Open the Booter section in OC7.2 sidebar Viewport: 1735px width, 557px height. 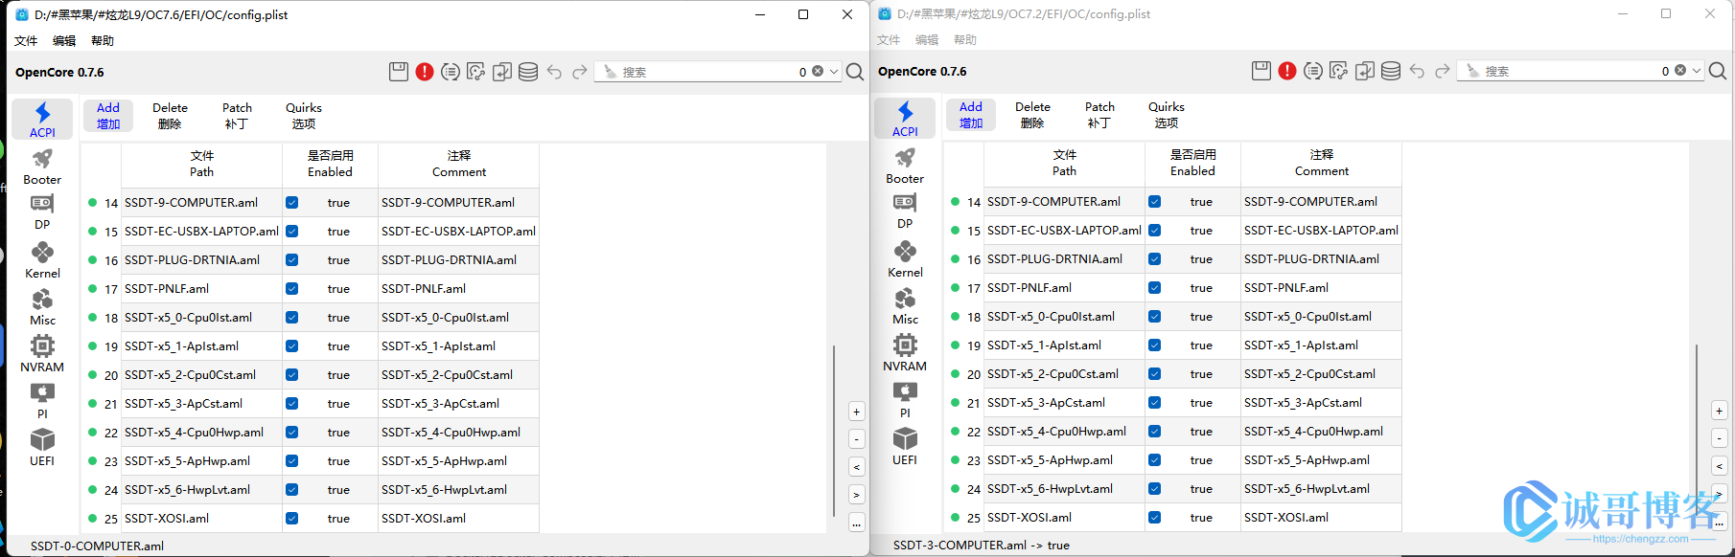(905, 166)
